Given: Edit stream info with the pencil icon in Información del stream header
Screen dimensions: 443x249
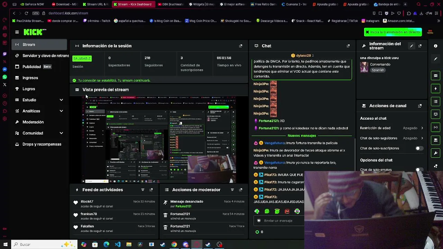Looking at the screenshot, I should pyautogui.click(x=412, y=46).
